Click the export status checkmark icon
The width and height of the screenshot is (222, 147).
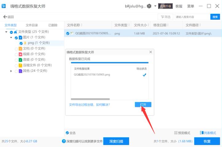[145, 75]
